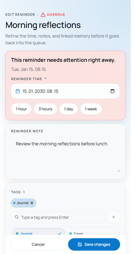Focus the "Type a tag" input
135x254 pixels.
(x=58, y=217)
